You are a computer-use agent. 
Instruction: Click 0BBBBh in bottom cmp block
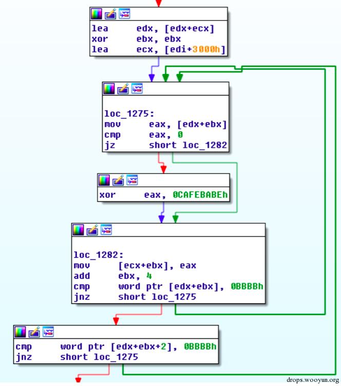tap(200, 346)
